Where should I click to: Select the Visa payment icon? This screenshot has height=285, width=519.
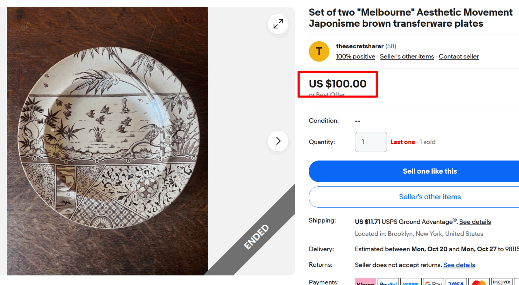456,282
